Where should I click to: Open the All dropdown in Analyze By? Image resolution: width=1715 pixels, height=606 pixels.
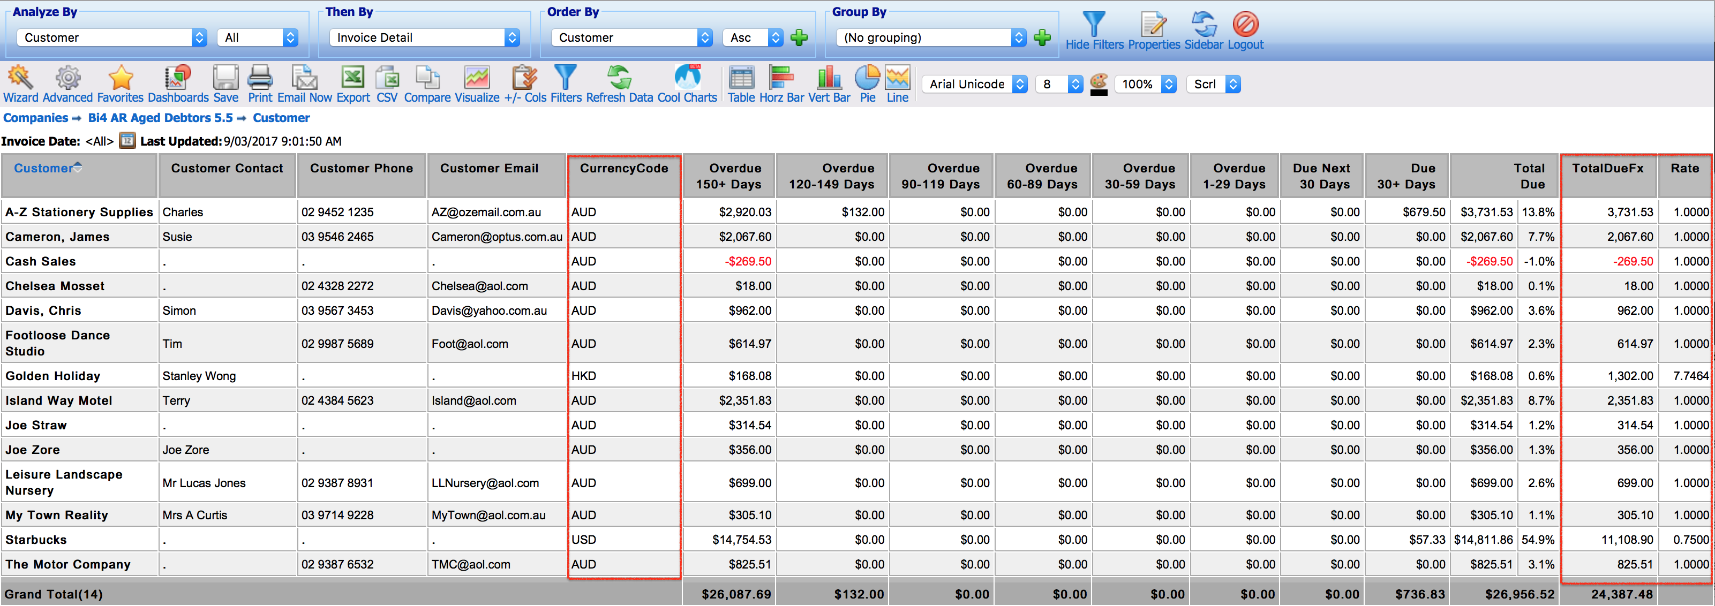(x=258, y=38)
